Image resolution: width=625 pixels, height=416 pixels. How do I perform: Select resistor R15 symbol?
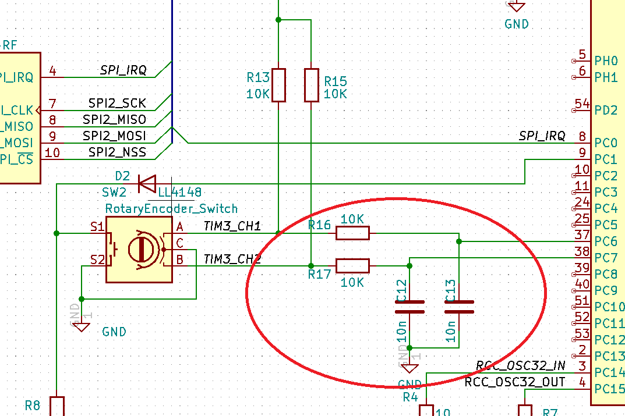(x=311, y=85)
